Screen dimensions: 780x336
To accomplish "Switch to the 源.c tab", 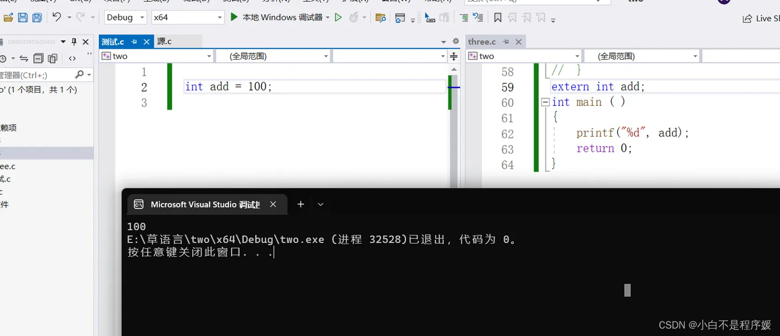I will click(x=164, y=42).
